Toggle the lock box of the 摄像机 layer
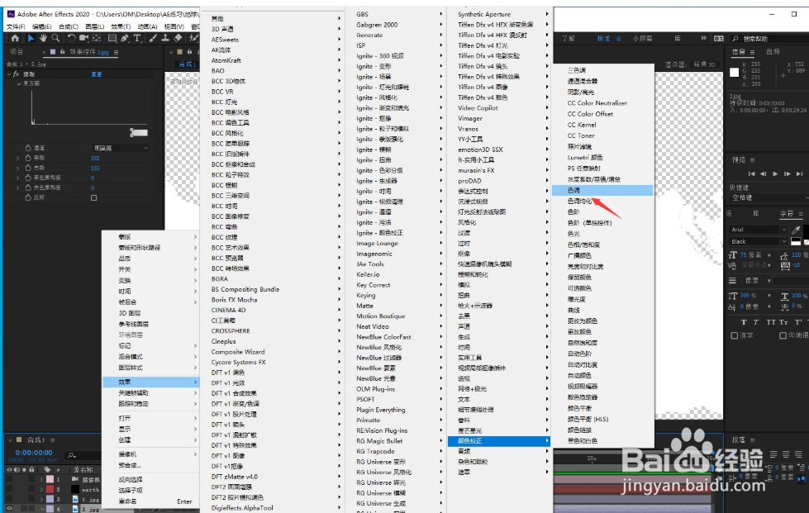Screen dimensions: 809x513 [x=31, y=479]
